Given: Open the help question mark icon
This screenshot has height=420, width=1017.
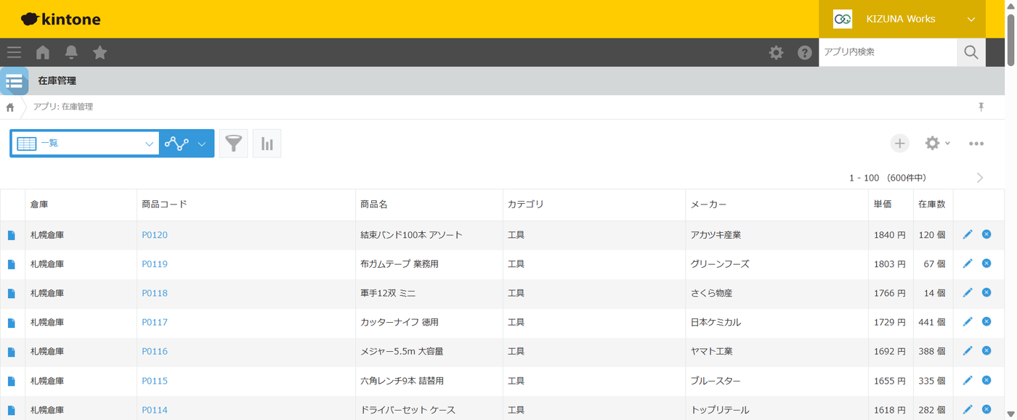Looking at the screenshot, I should click(805, 52).
